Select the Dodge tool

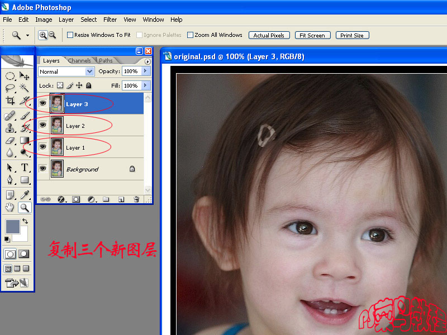[x=24, y=152]
